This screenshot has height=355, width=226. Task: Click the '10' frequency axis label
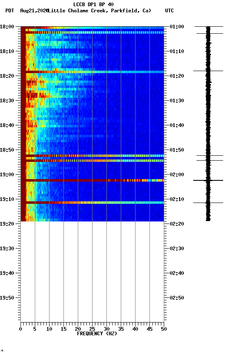click(49, 329)
